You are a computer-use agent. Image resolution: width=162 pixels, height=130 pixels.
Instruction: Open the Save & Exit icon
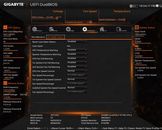click(x=119, y=29)
